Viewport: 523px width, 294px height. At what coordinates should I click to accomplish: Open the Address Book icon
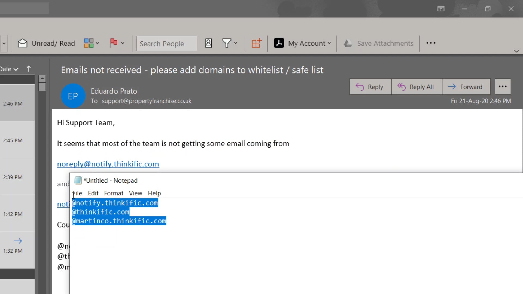coord(208,43)
